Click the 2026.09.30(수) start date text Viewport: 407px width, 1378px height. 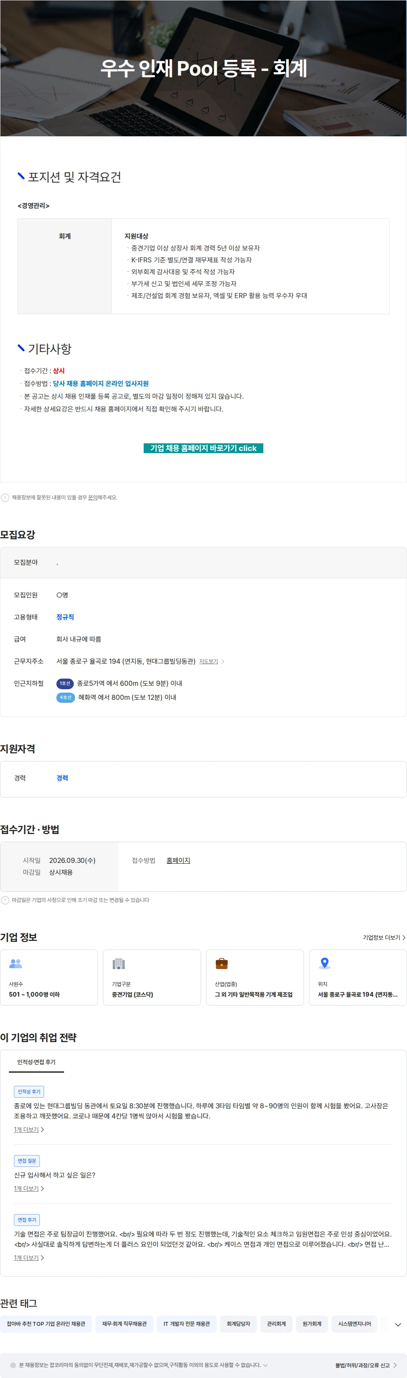click(x=72, y=861)
